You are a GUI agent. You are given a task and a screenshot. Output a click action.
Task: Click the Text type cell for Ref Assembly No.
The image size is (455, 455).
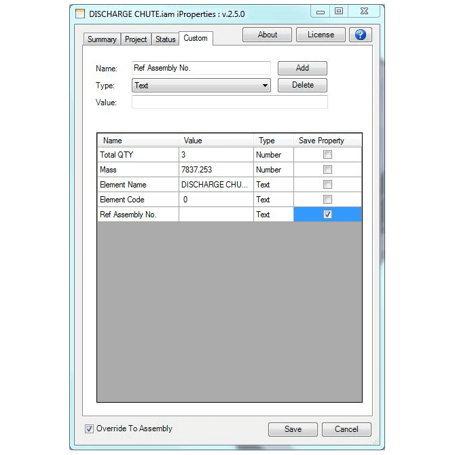point(274,215)
